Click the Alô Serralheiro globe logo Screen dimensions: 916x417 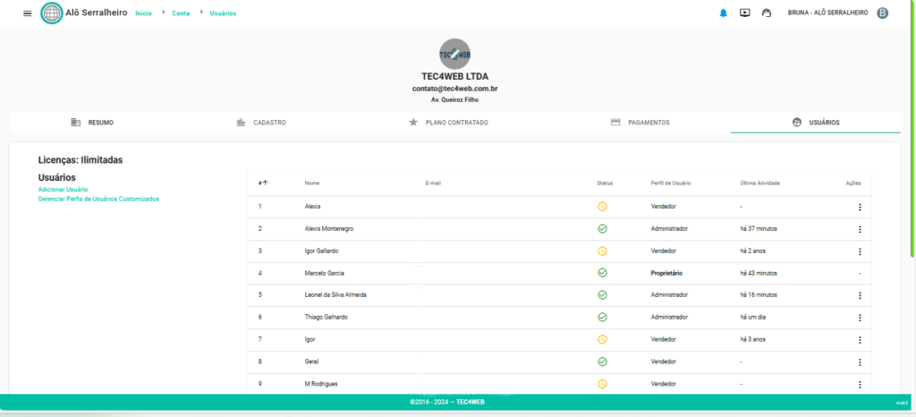click(52, 13)
